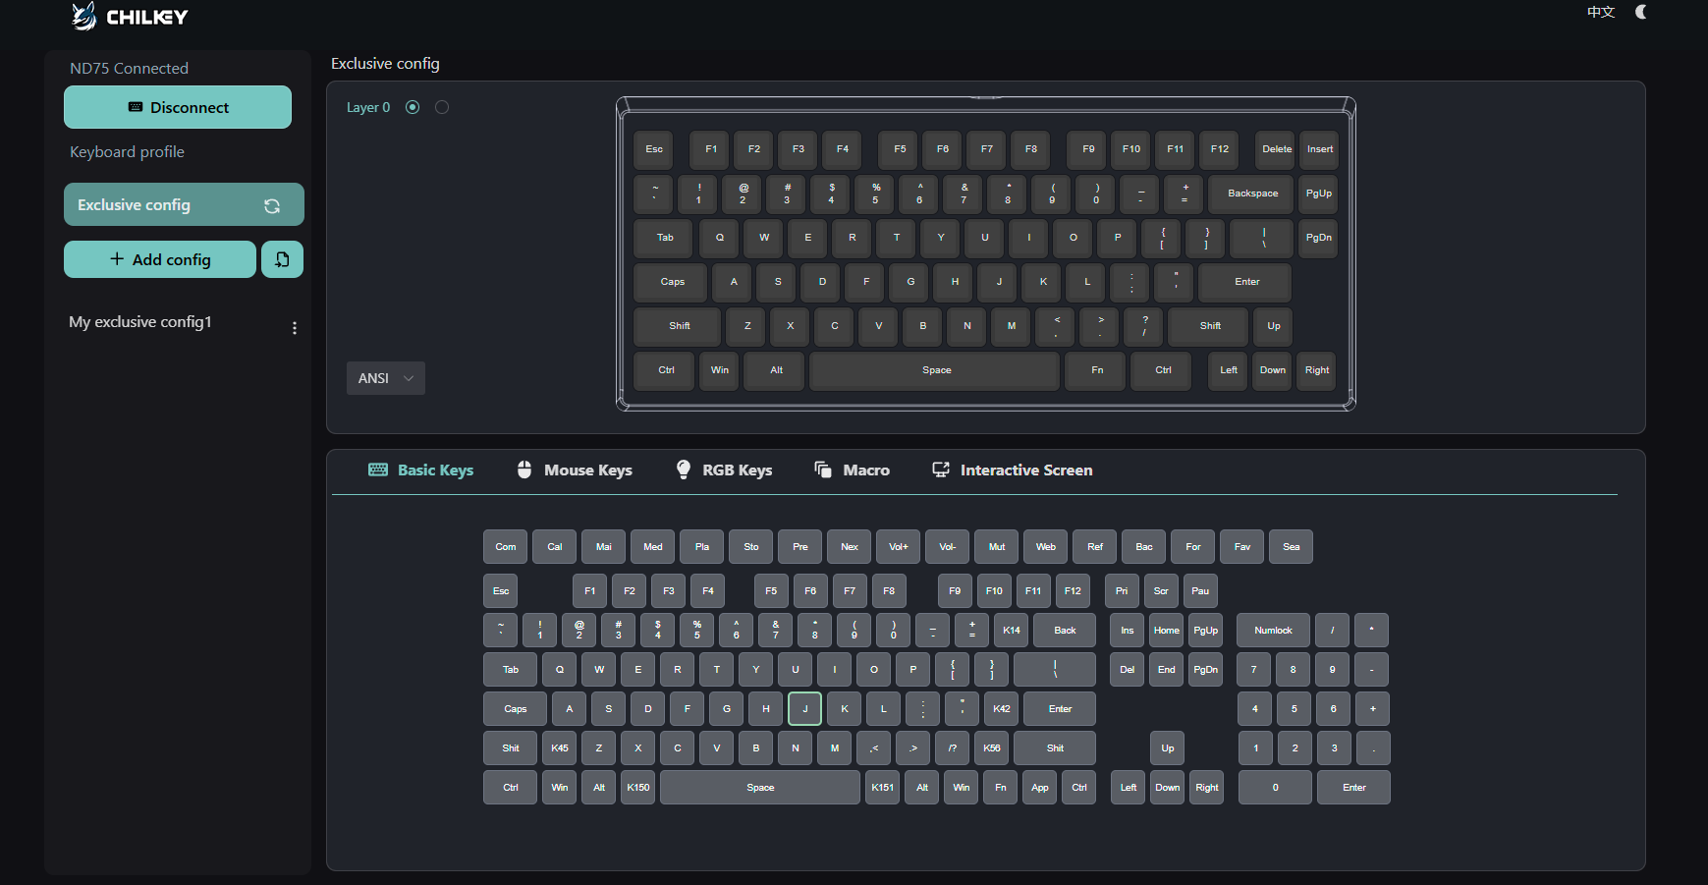Choose Med key in Basic Keys

(653, 547)
